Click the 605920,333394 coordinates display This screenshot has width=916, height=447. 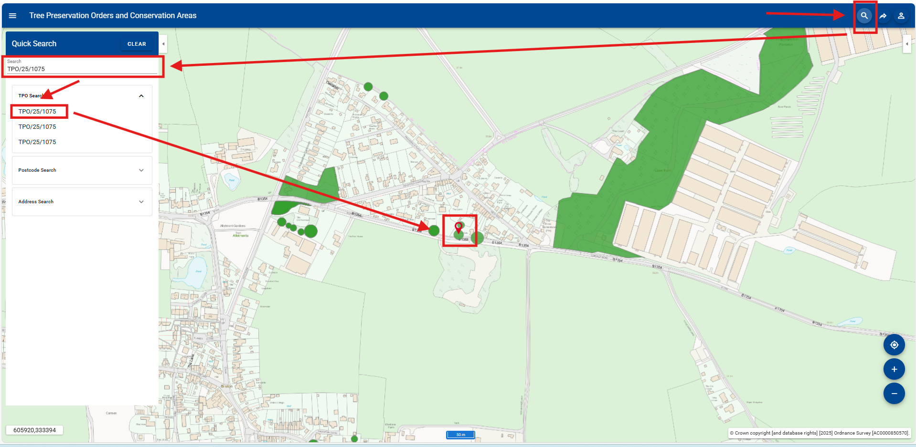tap(34, 429)
